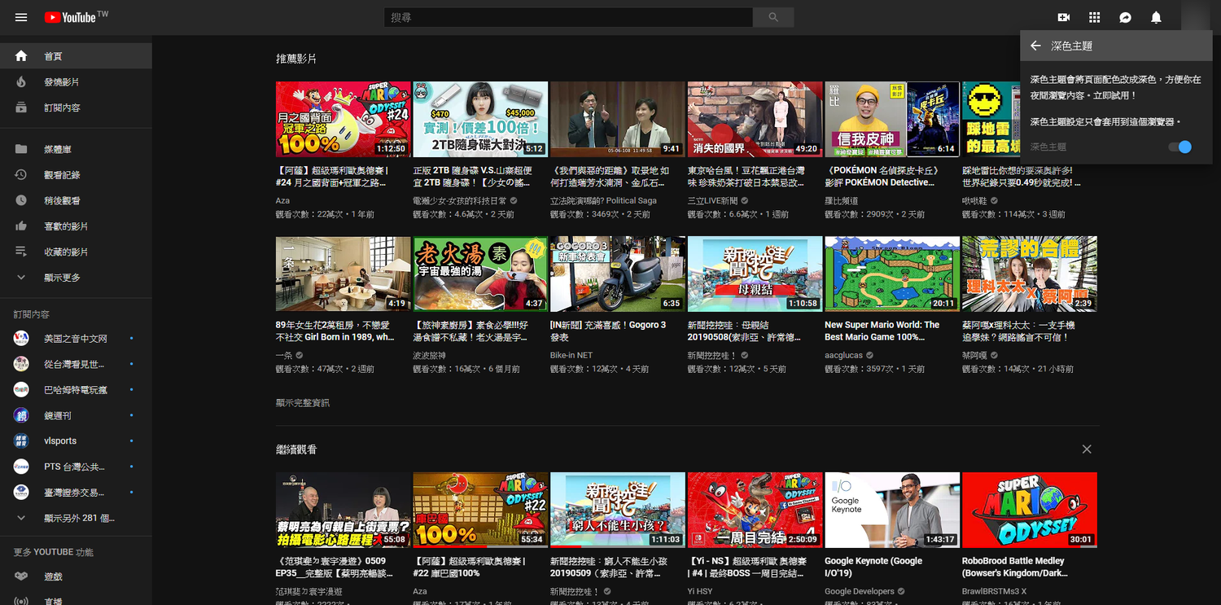This screenshot has width=1221, height=605.
Task: Go to the 電獺少女 channel link
Action: (460, 200)
